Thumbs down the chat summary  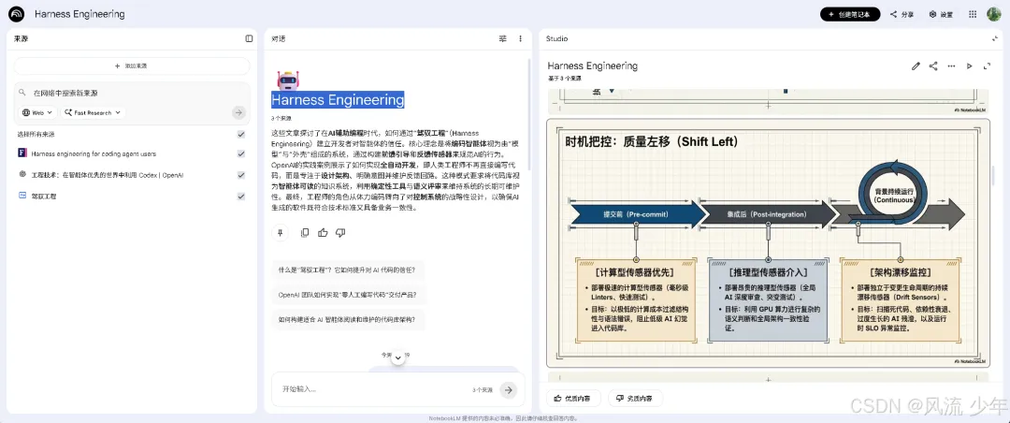pyautogui.click(x=340, y=233)
